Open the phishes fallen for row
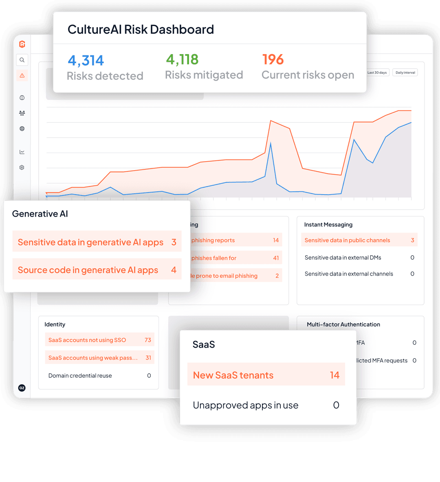The image size is (440, 482). coord(236,258)
